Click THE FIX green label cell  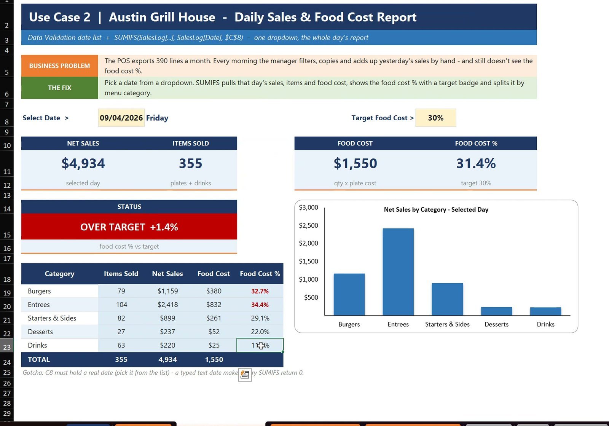tap(59, 88)
